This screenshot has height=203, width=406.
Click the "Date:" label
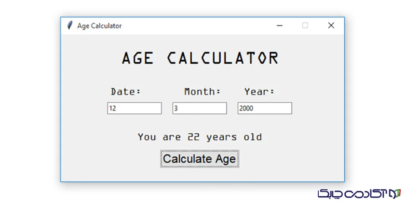tap(126, 92)
